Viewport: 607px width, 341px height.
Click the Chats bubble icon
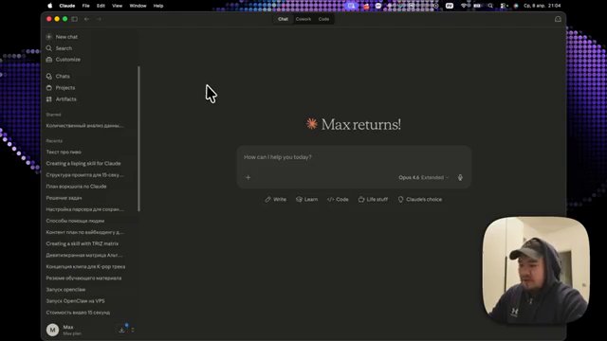pyautogui.click(x=48, y=76)
